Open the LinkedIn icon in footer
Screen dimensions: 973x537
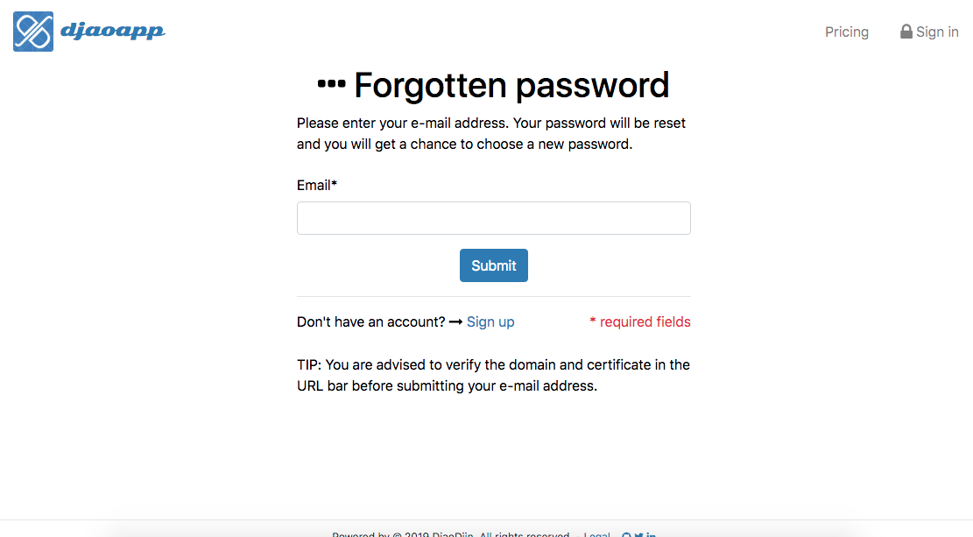tap(651, 534)
